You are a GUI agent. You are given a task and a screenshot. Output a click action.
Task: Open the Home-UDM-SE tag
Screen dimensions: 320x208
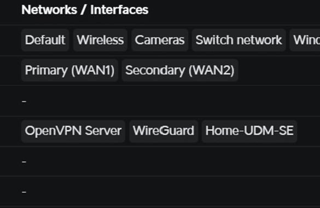pos(249,131)
